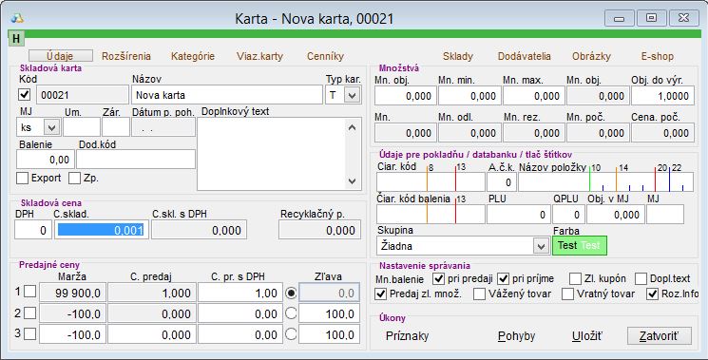
Task: Click the Čiar. kód balenia field
Action: click(x=431, y=215)
